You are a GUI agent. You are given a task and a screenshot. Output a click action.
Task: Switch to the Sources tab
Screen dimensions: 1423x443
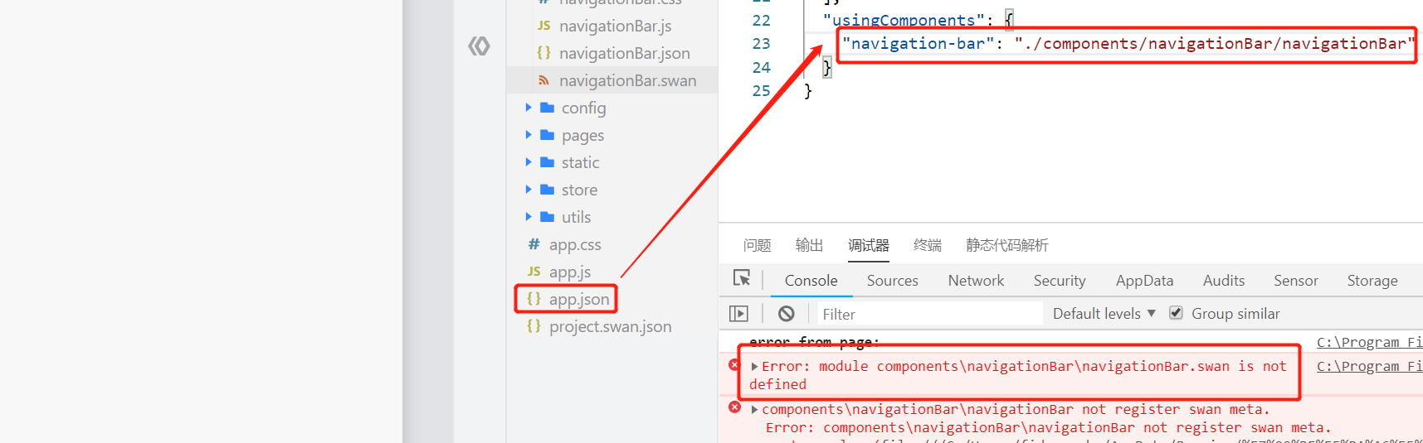click(892, 281)
